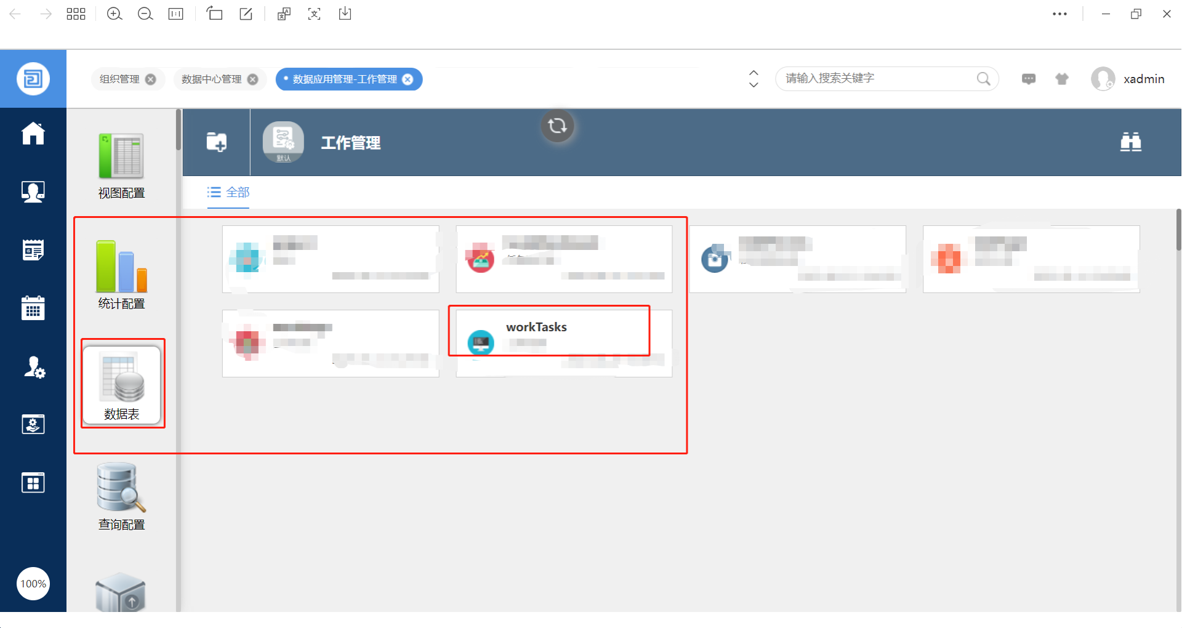Open the user settings sidebar icon
Image resolution: width=1182 pixels, height=628 pixels.
pos(34,367)
